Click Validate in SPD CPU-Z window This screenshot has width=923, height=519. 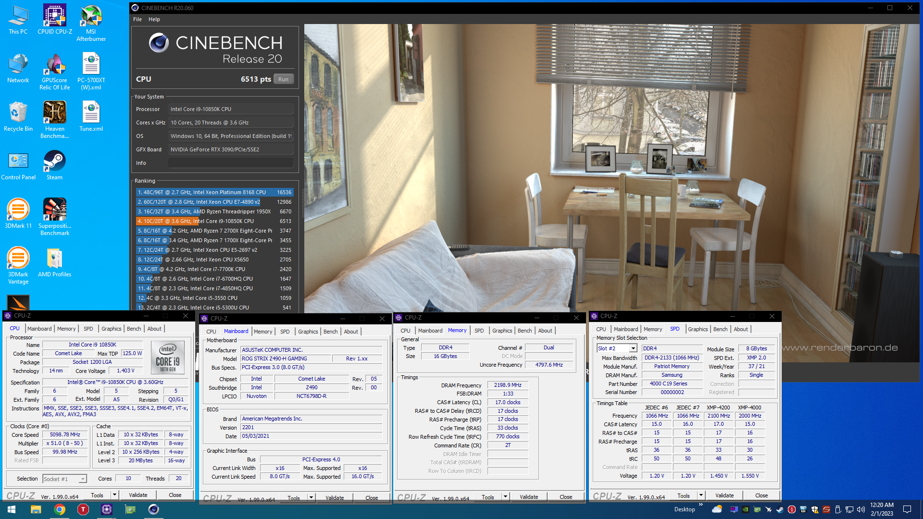(724, 495)
